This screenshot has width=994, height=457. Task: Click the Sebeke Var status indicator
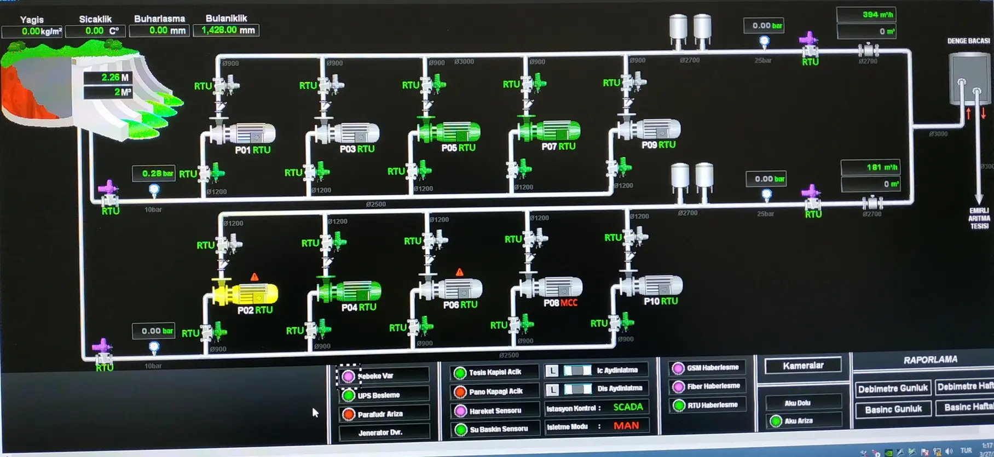(349, 376)
